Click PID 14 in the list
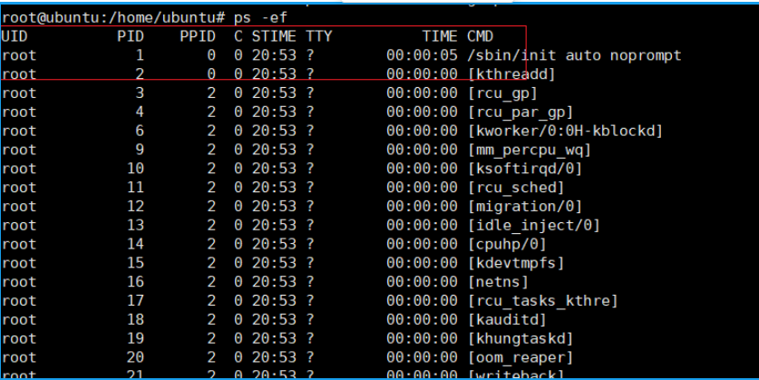Screen dimensions: 759x380 tap(135, 244)
